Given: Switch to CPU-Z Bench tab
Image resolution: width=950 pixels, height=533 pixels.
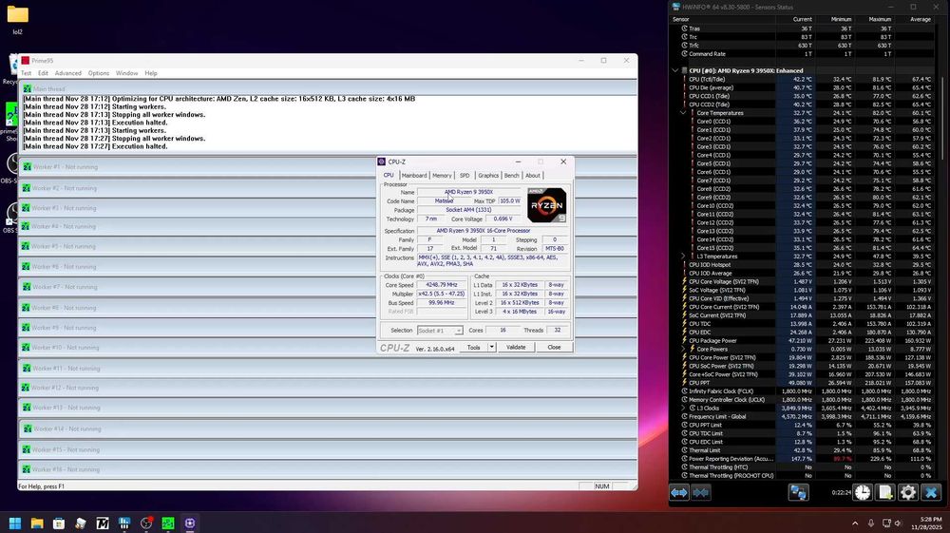Looking at the screenshot, I should 512,175.
